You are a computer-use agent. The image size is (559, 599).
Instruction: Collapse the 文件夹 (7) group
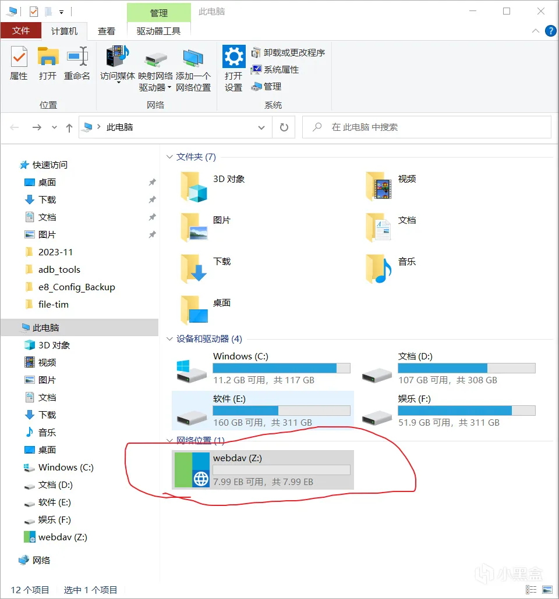coord(169,157)
